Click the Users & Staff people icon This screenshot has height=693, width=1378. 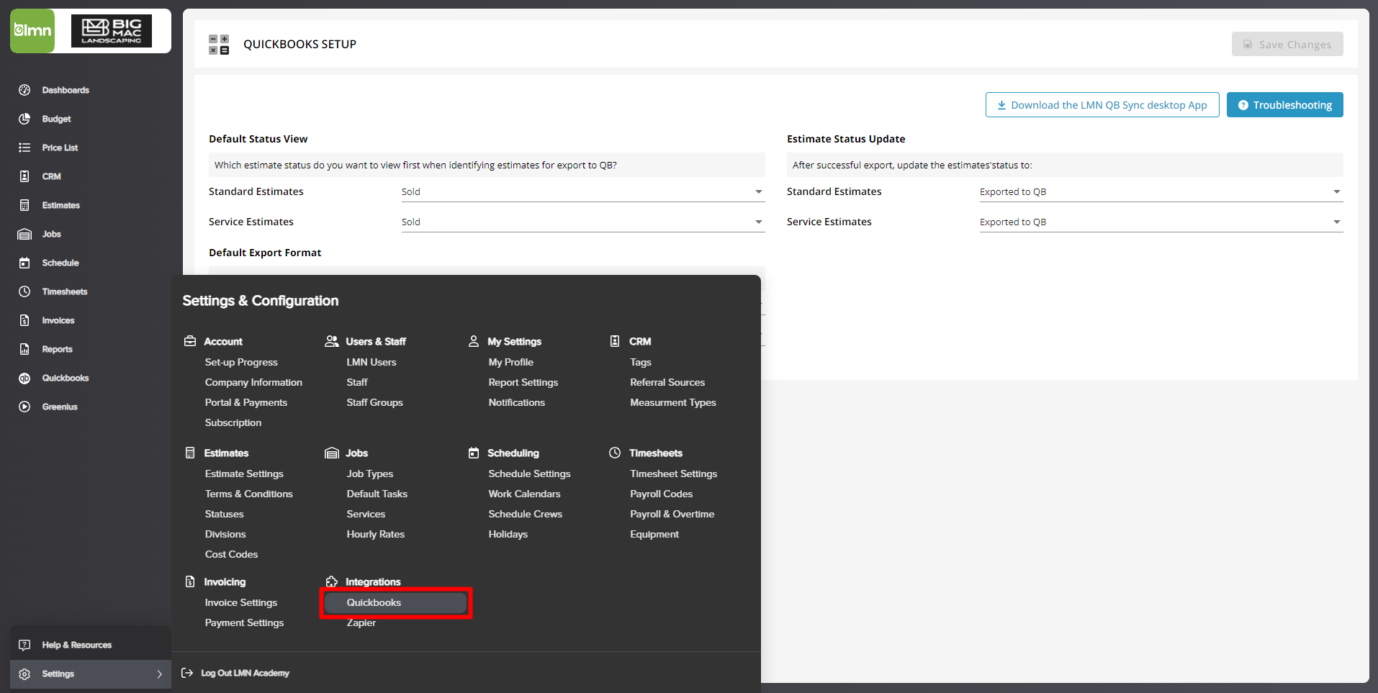coord(331,341)
